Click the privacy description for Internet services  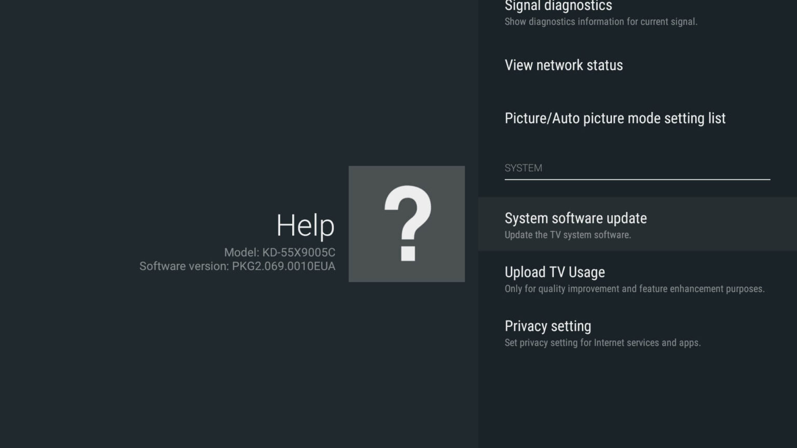click(x=602, y=343)
